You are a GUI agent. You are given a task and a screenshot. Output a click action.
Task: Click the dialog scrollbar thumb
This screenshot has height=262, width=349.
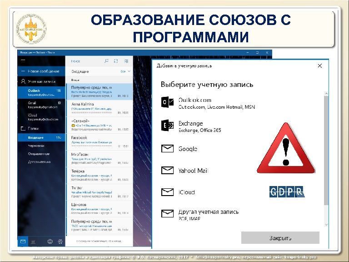[326, 151]
